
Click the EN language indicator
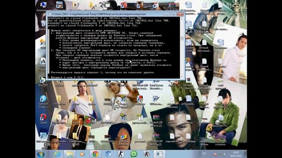(204, 154)
